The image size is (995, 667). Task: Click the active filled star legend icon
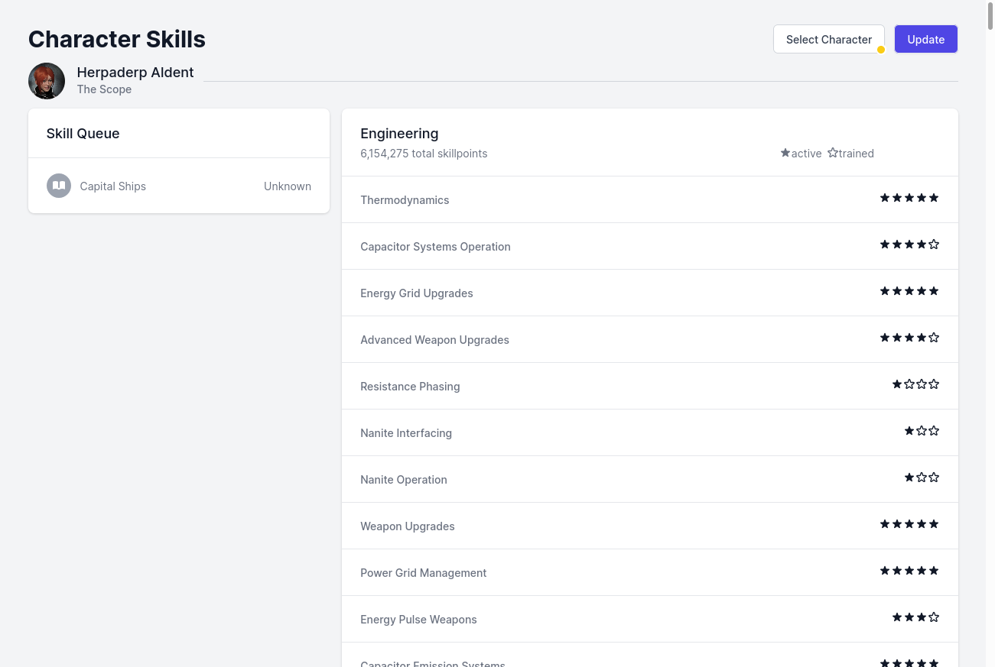click(x=785, y=153)
